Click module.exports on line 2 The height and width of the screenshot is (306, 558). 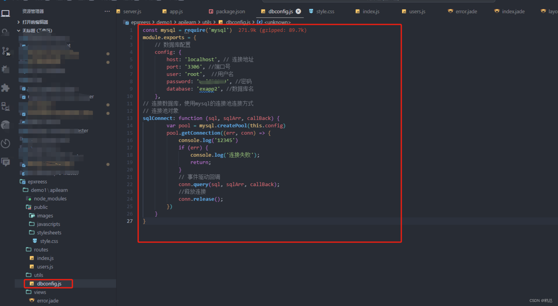click(x=163, y=37)
